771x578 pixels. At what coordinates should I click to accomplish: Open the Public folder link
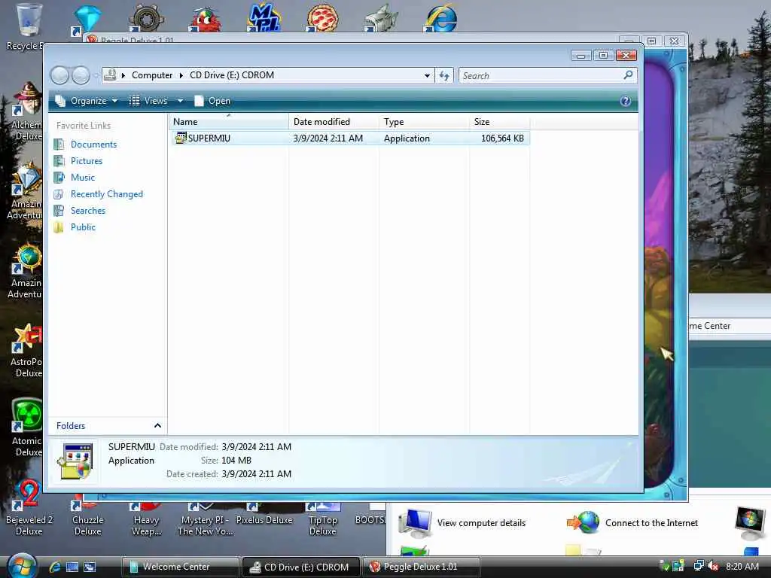pyautogui.click(x=83, y=227)
